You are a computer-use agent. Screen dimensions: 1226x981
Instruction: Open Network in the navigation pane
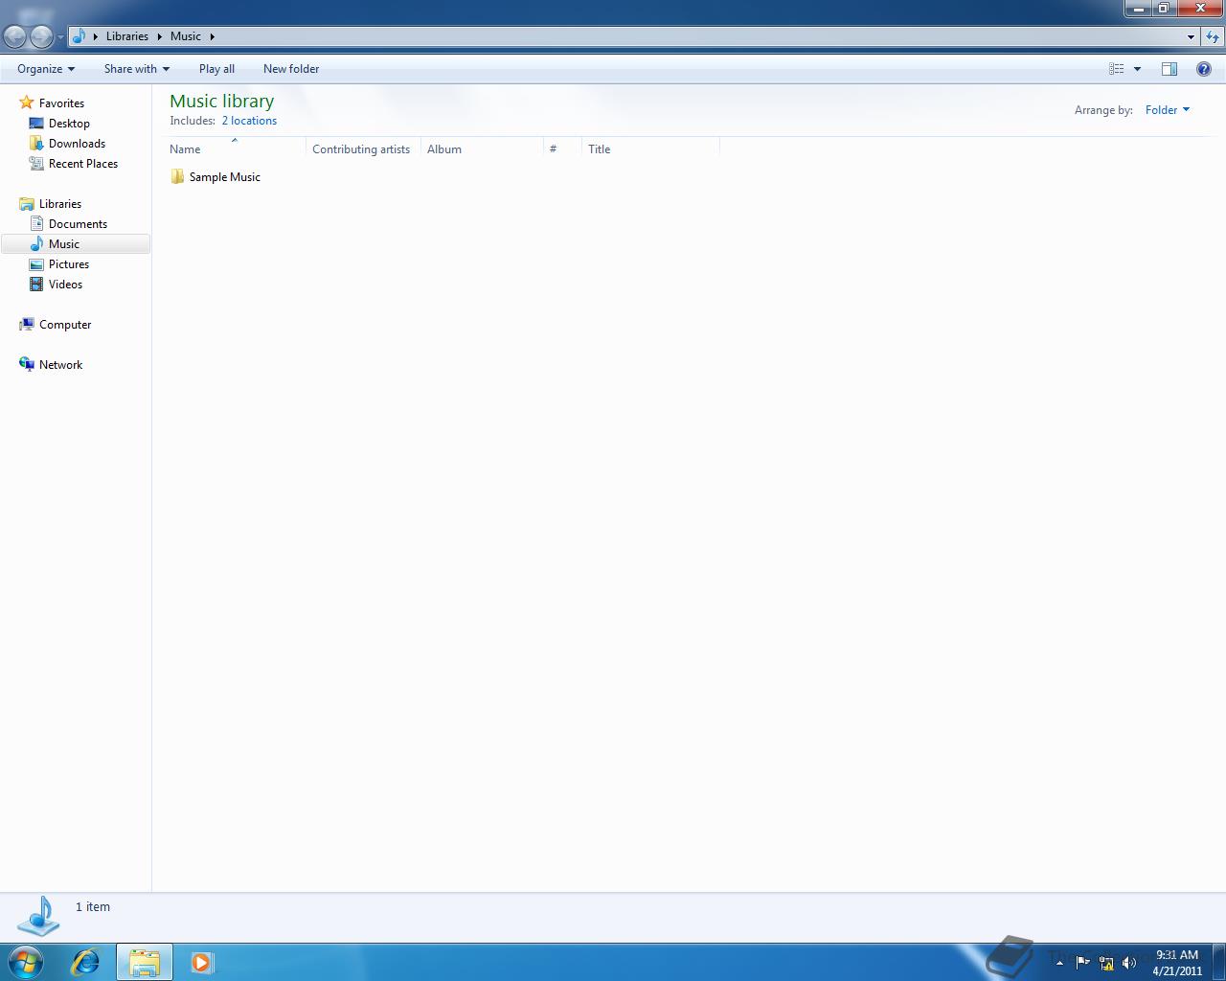(60, 365)
